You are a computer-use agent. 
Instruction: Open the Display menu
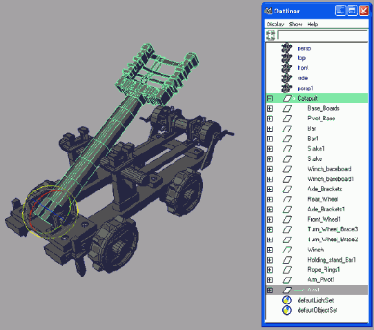pos(275,24)
